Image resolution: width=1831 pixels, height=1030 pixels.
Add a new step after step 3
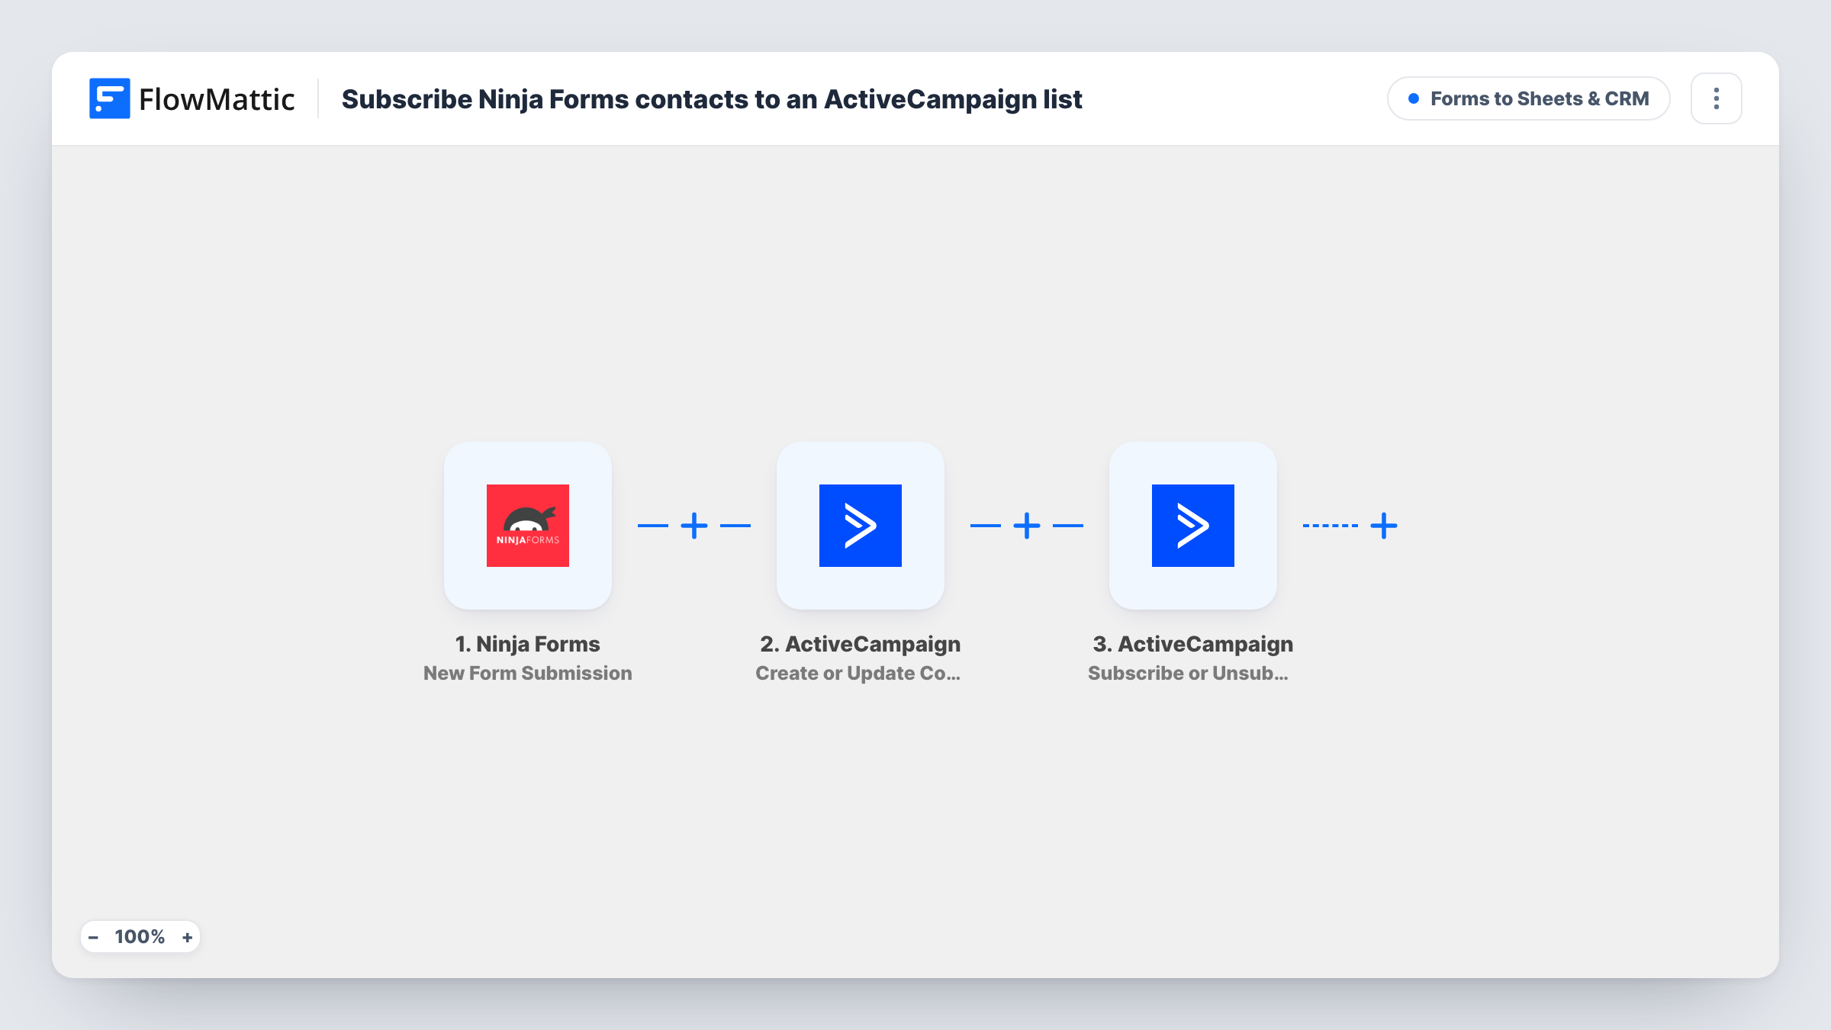pyautogui.click(x=1384, y=526)
